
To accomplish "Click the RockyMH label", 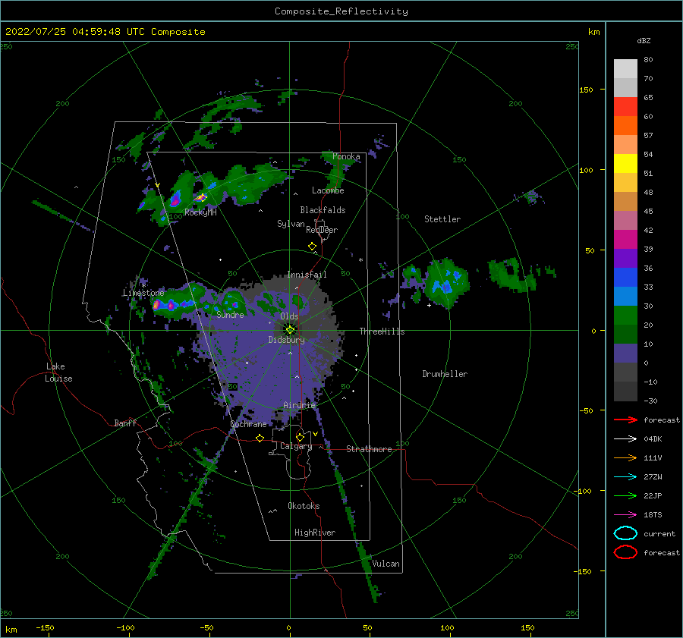I will pyautogui.click(x=200, y=212).
